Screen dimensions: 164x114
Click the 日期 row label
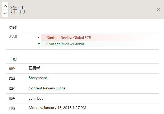point(12,108)
